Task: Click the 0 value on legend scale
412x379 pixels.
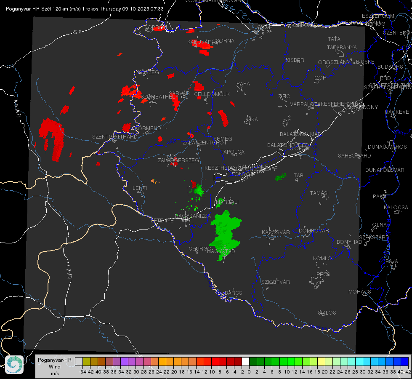Action: tap(249, 372)
